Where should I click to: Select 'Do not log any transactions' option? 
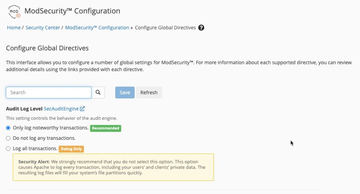tap(8, 138)
